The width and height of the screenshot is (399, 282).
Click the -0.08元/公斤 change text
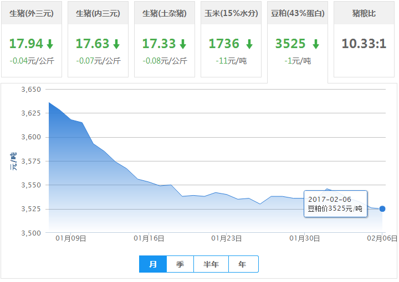pos(165,61)
